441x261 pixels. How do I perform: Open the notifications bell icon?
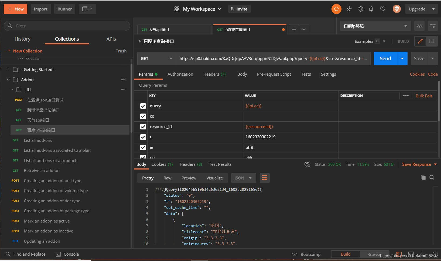371,9
